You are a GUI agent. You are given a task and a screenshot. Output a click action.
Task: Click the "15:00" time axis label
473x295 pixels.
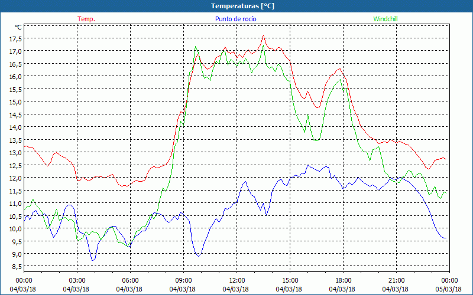click(x=290, y=281)
